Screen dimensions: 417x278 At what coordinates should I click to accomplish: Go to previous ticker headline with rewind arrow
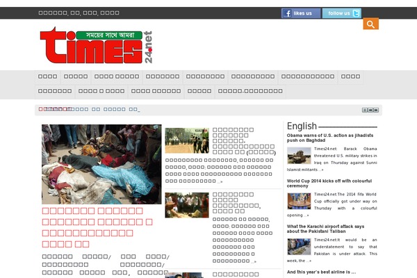click(x=370, y=110)
